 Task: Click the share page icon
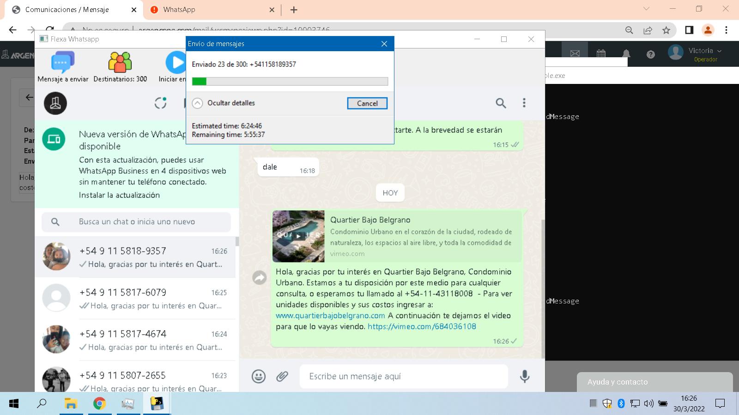[648, 30]
